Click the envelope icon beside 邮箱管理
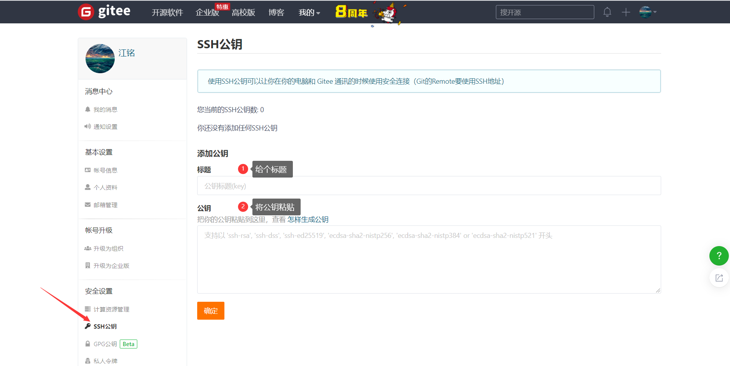 click(x=88, y=204)
